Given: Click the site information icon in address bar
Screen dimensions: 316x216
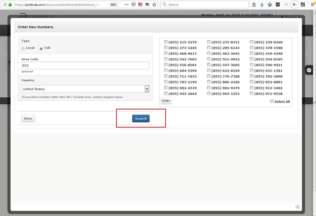Looking at the screenshot, I should click(5, 4).
